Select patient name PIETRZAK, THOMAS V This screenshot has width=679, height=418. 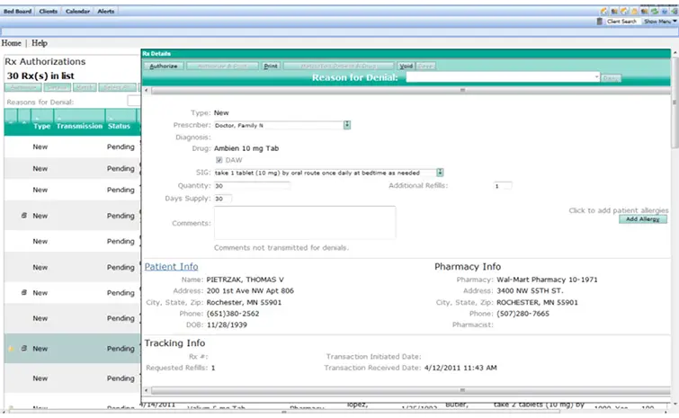click(x=246, y=280)
